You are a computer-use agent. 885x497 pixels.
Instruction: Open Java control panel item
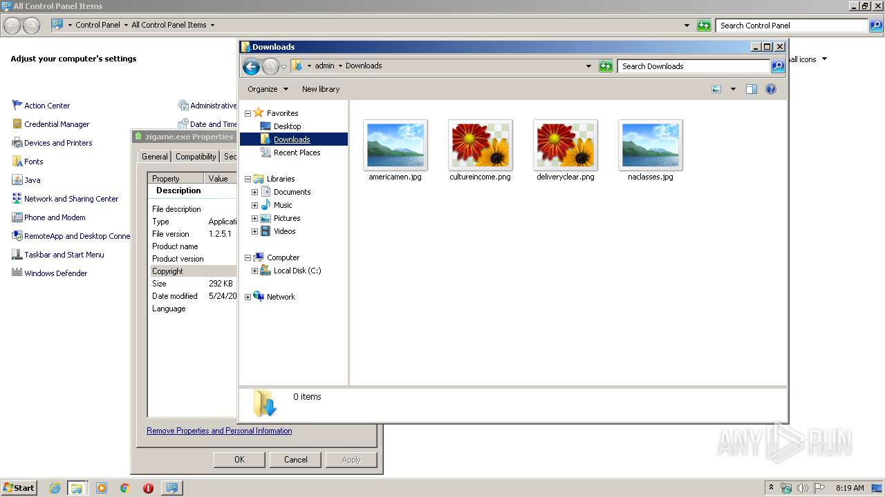point(32,180)
